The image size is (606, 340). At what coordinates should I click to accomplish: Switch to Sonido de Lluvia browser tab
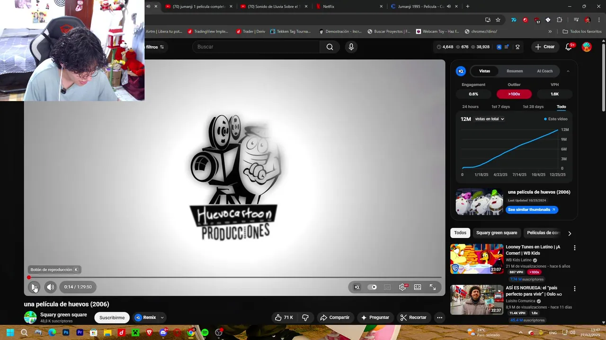point(274,7)
